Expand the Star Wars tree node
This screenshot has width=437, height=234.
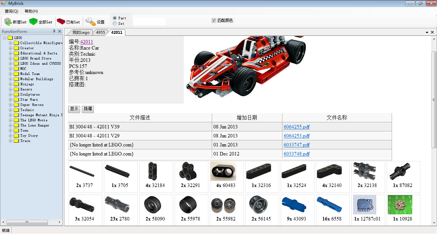11,99
